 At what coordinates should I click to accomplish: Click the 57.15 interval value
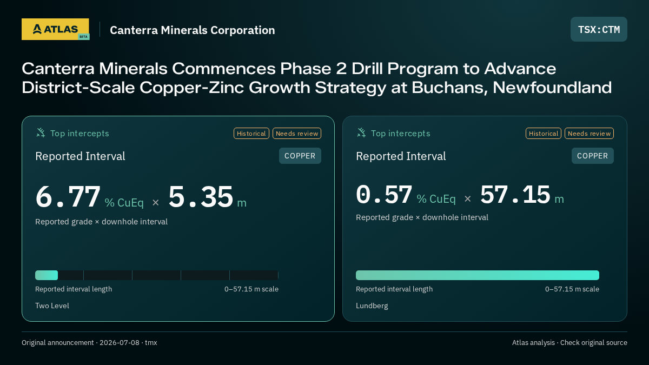tap(515, 195)
